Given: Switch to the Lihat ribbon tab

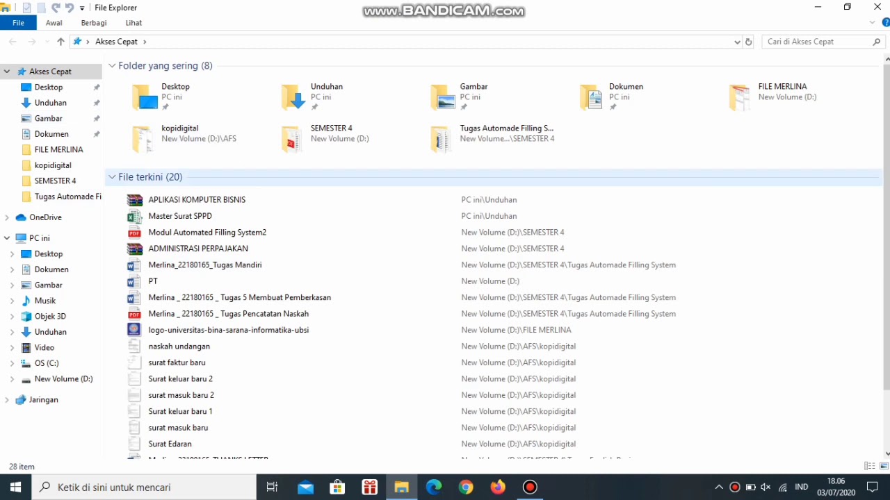Looking at the screenshot, I should click(133, 23).
